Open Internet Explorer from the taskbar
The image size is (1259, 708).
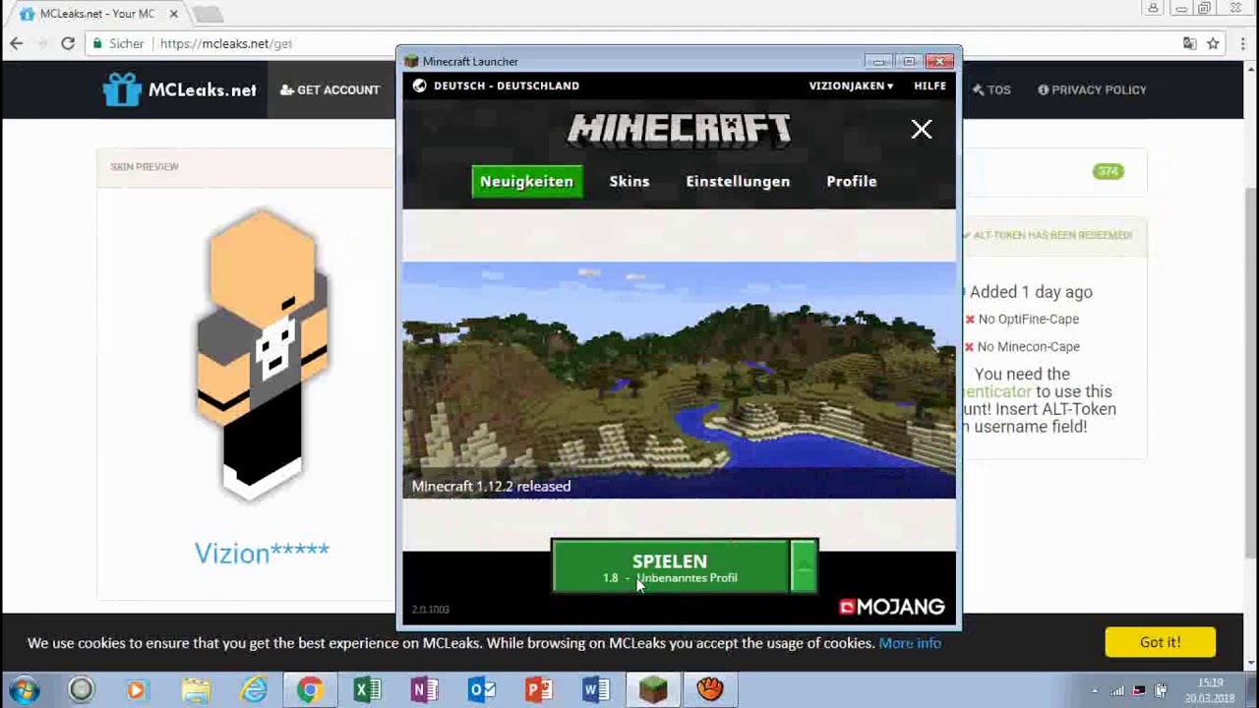click(254, 690)
